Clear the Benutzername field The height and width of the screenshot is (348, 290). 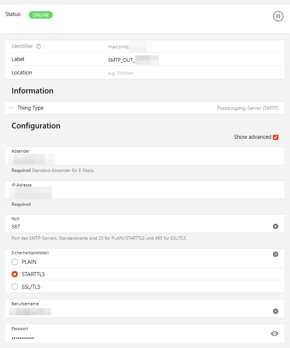pos(275,311)
